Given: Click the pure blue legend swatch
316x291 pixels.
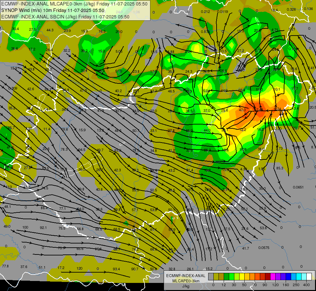Looking at the screenshot, I should tap(288, 276).
